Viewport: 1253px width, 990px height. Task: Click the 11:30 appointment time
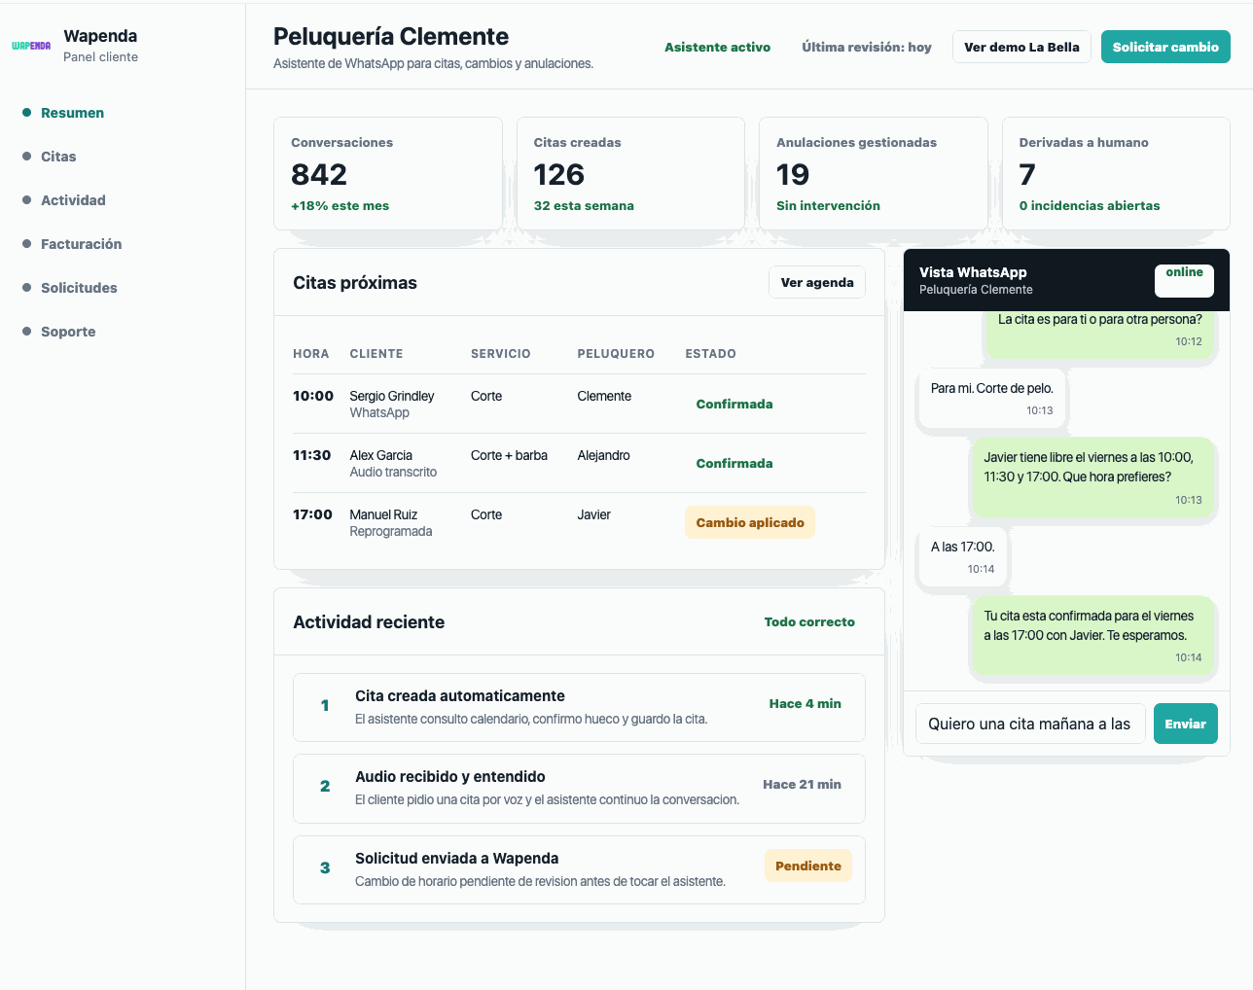[x=312, y=455]
